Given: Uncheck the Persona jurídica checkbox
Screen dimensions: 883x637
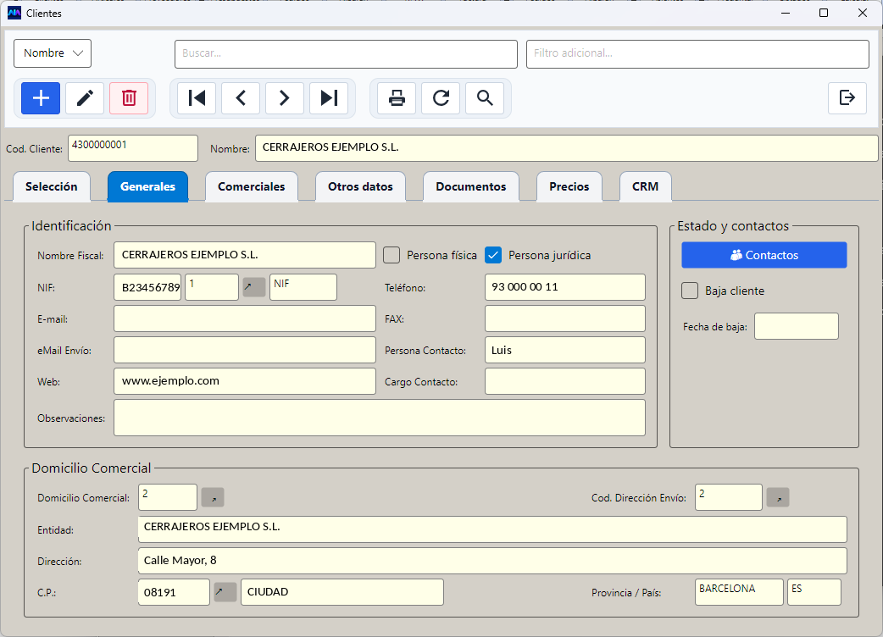Looking at the screenshot, I should click(x=492, y=255).
